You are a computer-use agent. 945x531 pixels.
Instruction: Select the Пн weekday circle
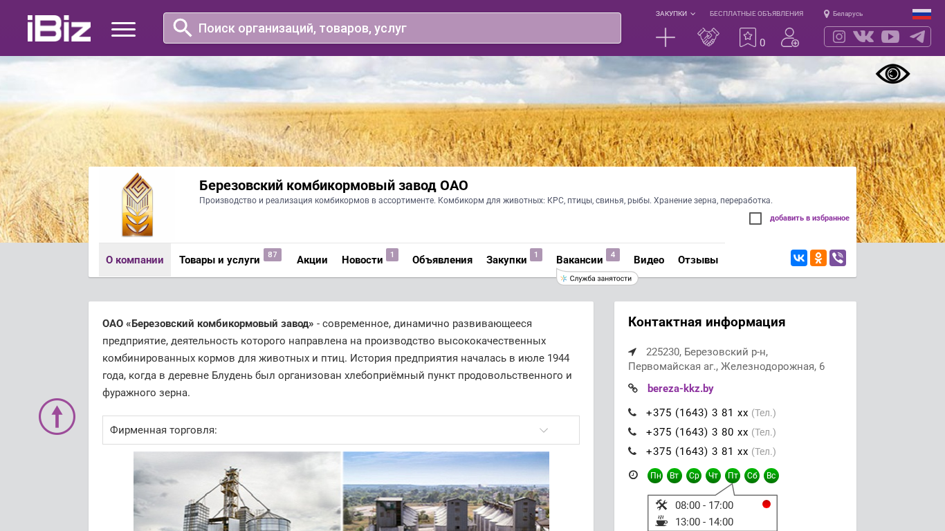click(655, 476)
